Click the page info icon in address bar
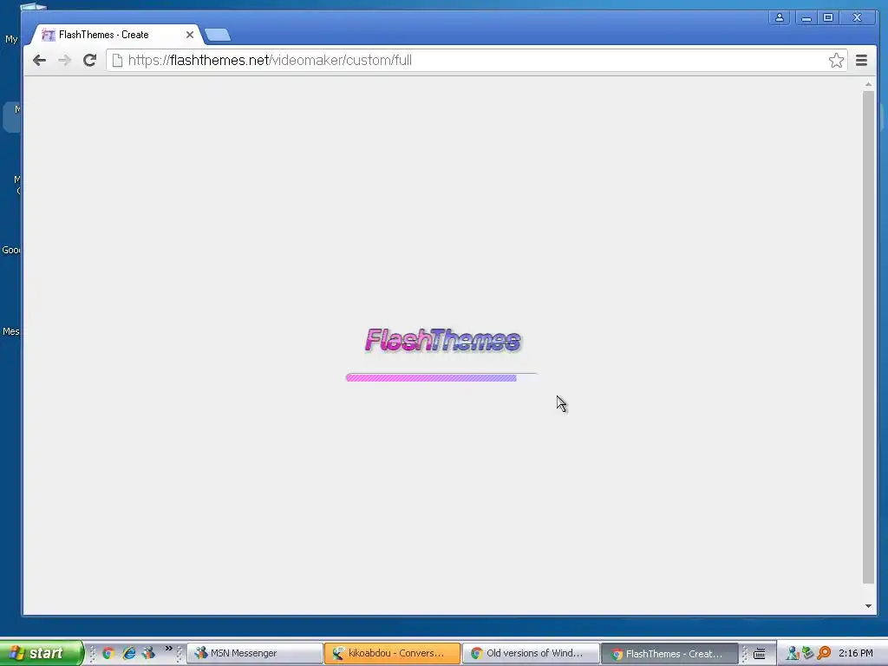Screen dimensions: 888x666 (117, 60)
